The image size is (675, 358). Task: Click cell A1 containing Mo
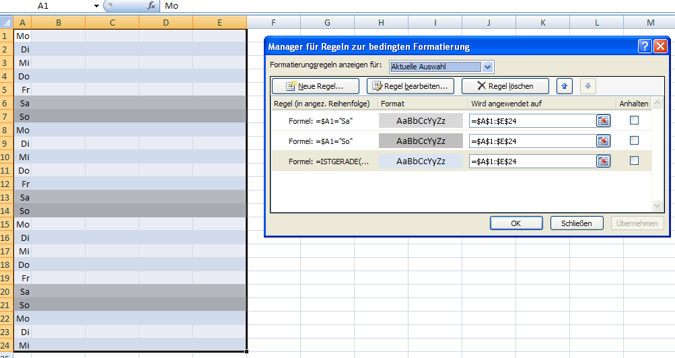pos(23,36)
